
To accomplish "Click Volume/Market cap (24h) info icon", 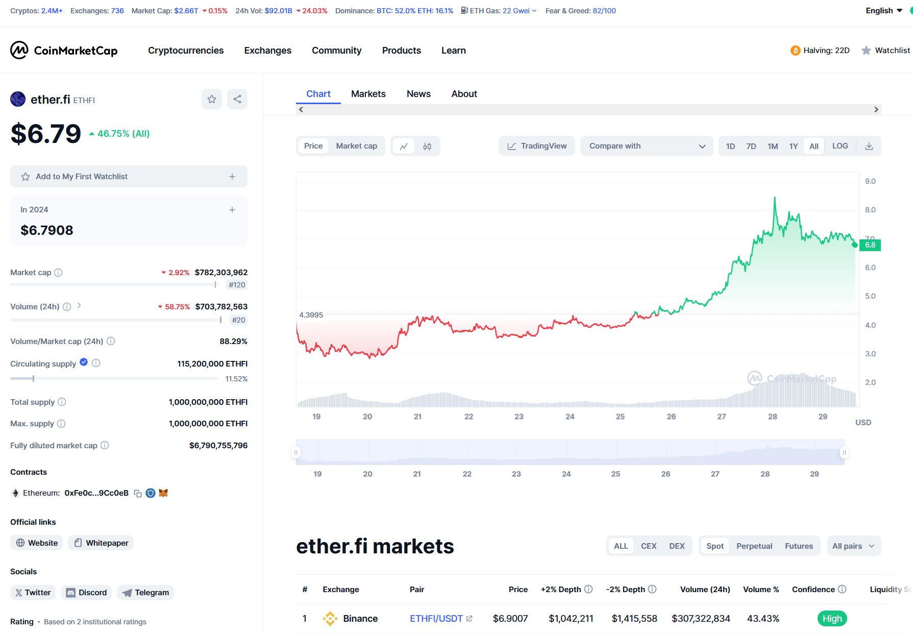I will click(x=111, y=341).
